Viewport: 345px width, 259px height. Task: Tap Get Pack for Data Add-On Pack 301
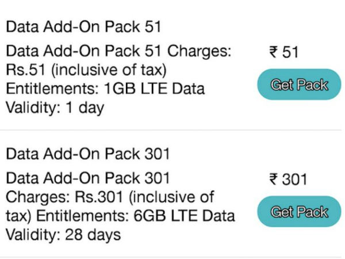(299, 212)
